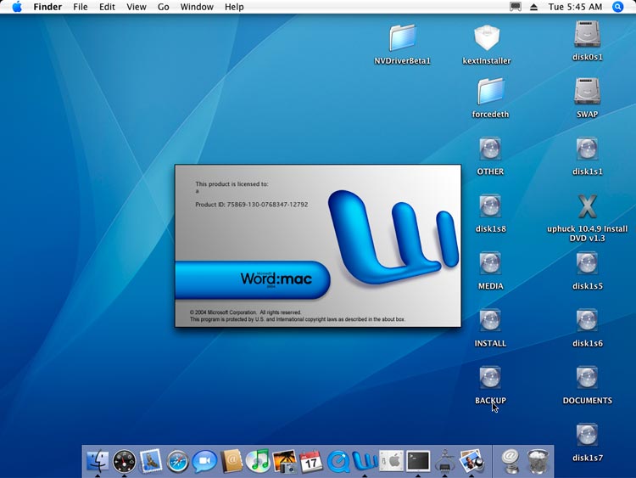Open the Help menu

(x=234, y=7)
